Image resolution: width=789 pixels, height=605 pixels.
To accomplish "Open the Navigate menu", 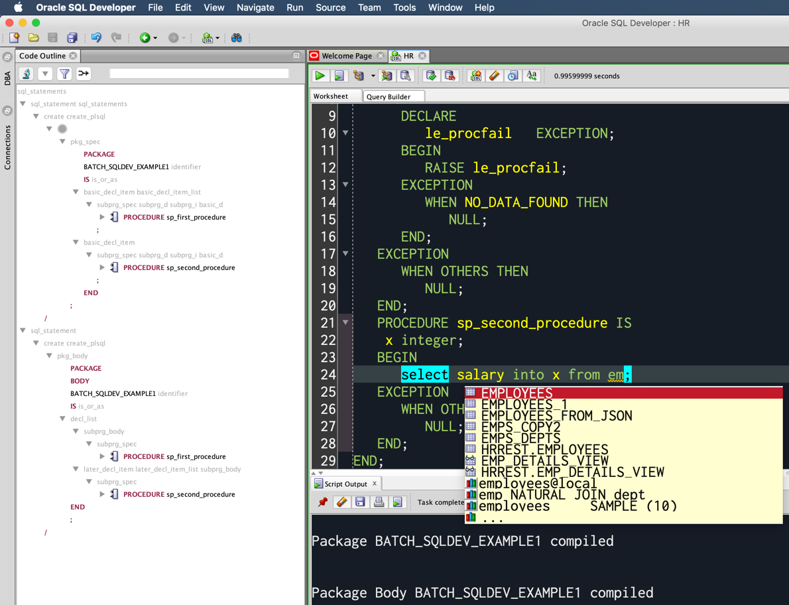I will point(255,7).
